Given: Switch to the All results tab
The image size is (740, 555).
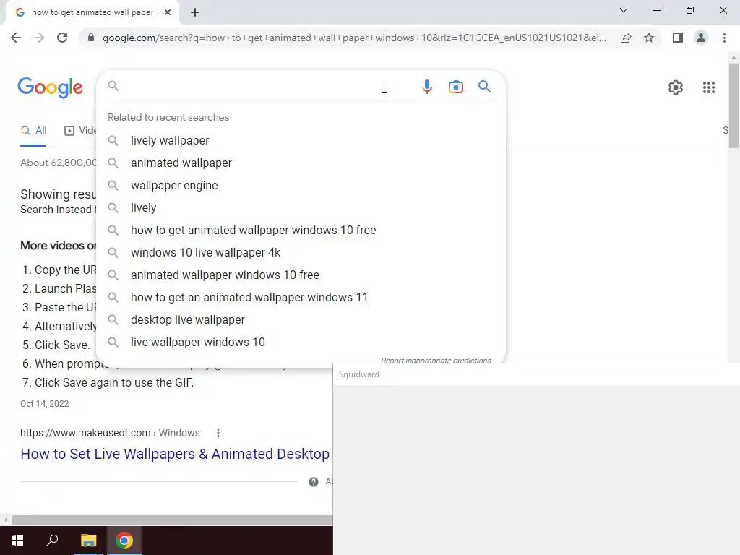Looking at the screenshot, I should tap(33, 131).
